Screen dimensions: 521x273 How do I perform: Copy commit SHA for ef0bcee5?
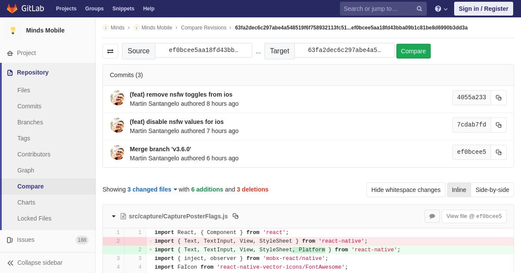(x=498, y=152)
